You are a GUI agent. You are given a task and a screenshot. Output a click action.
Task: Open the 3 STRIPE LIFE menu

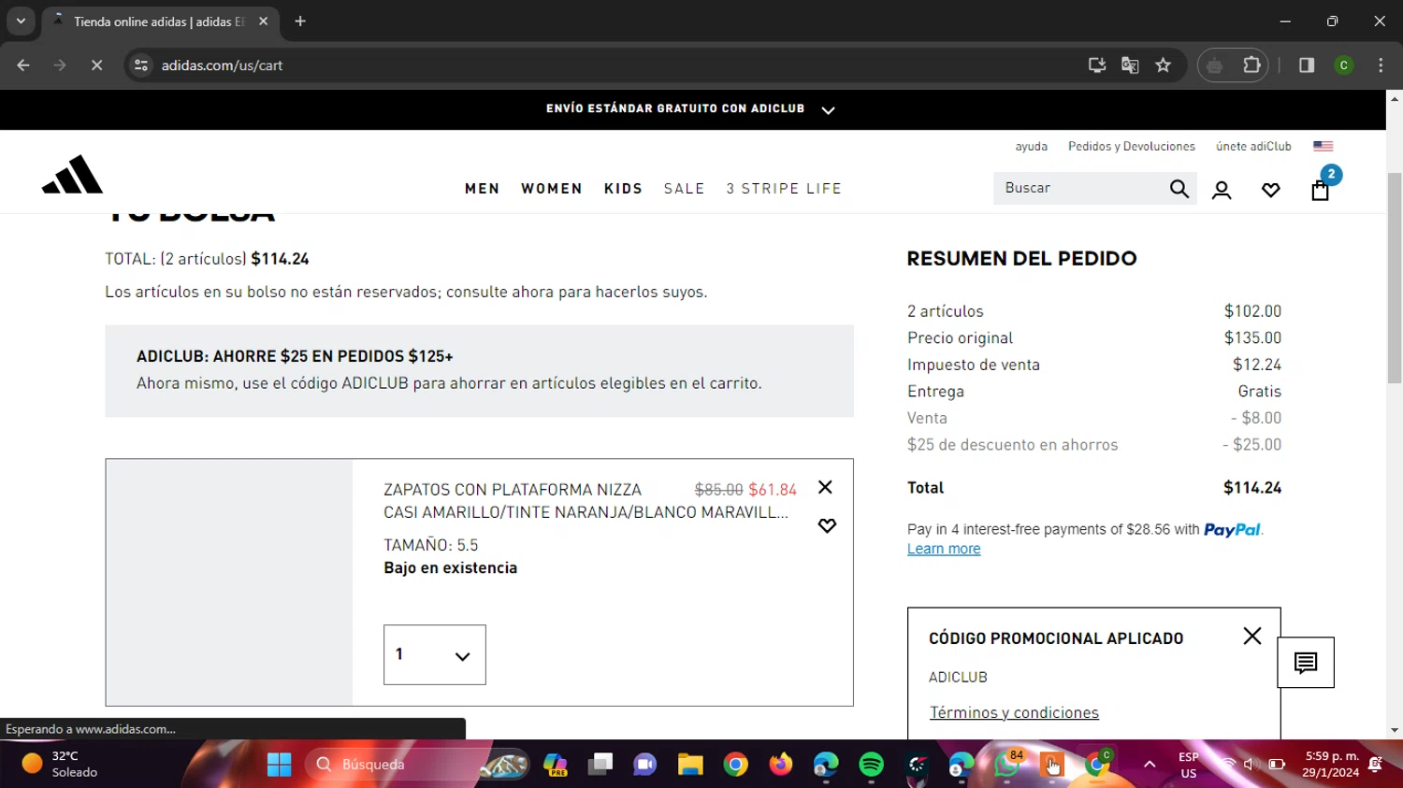pyautogui.click(x=784, y=189)
